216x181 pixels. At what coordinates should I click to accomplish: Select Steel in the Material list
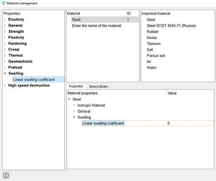[105, 20]
